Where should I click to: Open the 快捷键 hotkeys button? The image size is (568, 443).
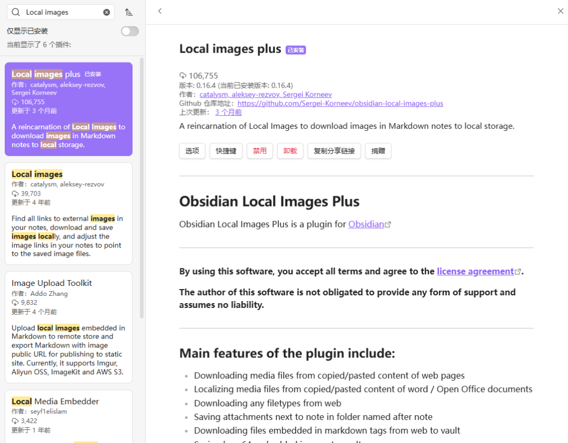pyautogui.click(x=226, y=151)
